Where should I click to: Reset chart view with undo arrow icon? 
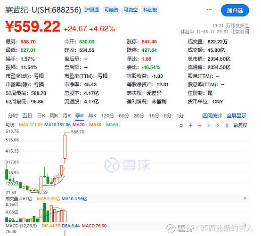click(181, 125)
